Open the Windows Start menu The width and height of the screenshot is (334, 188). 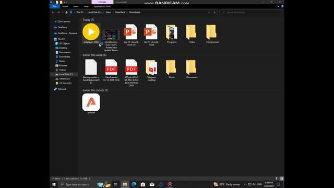pyautogui.click(x=54, y=184)
